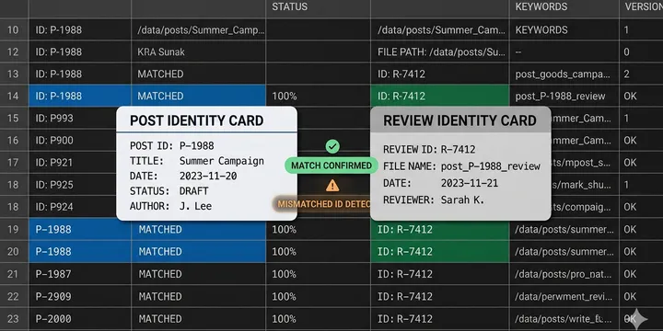Click the green ID: R-7412 cell in row 20

point(440,252)
